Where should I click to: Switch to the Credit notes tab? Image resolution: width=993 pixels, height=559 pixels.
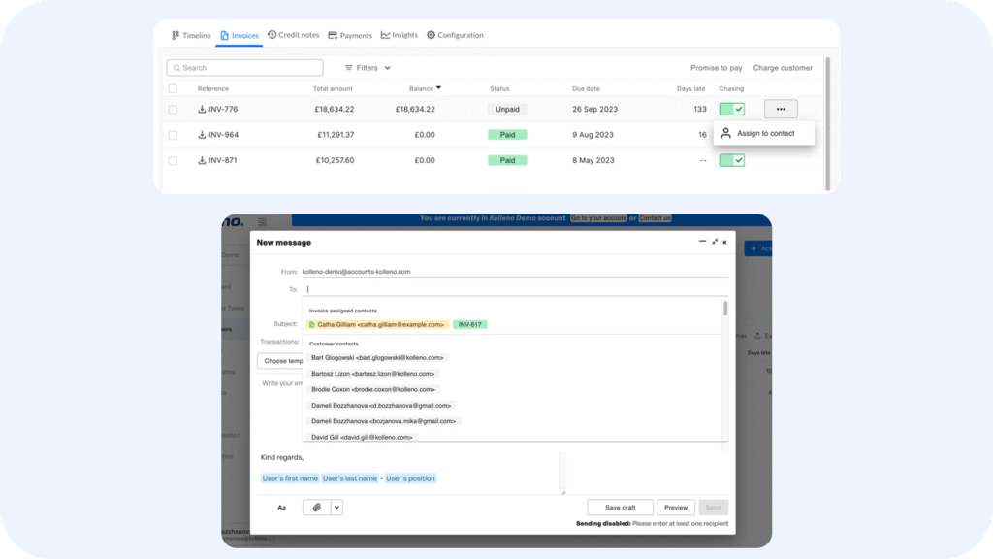(x=293, y=35)
